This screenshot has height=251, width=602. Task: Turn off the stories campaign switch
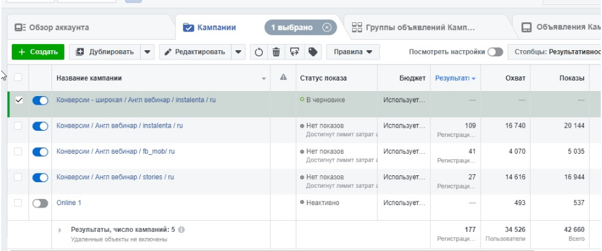pyautogui.click(x=40, y=178)
